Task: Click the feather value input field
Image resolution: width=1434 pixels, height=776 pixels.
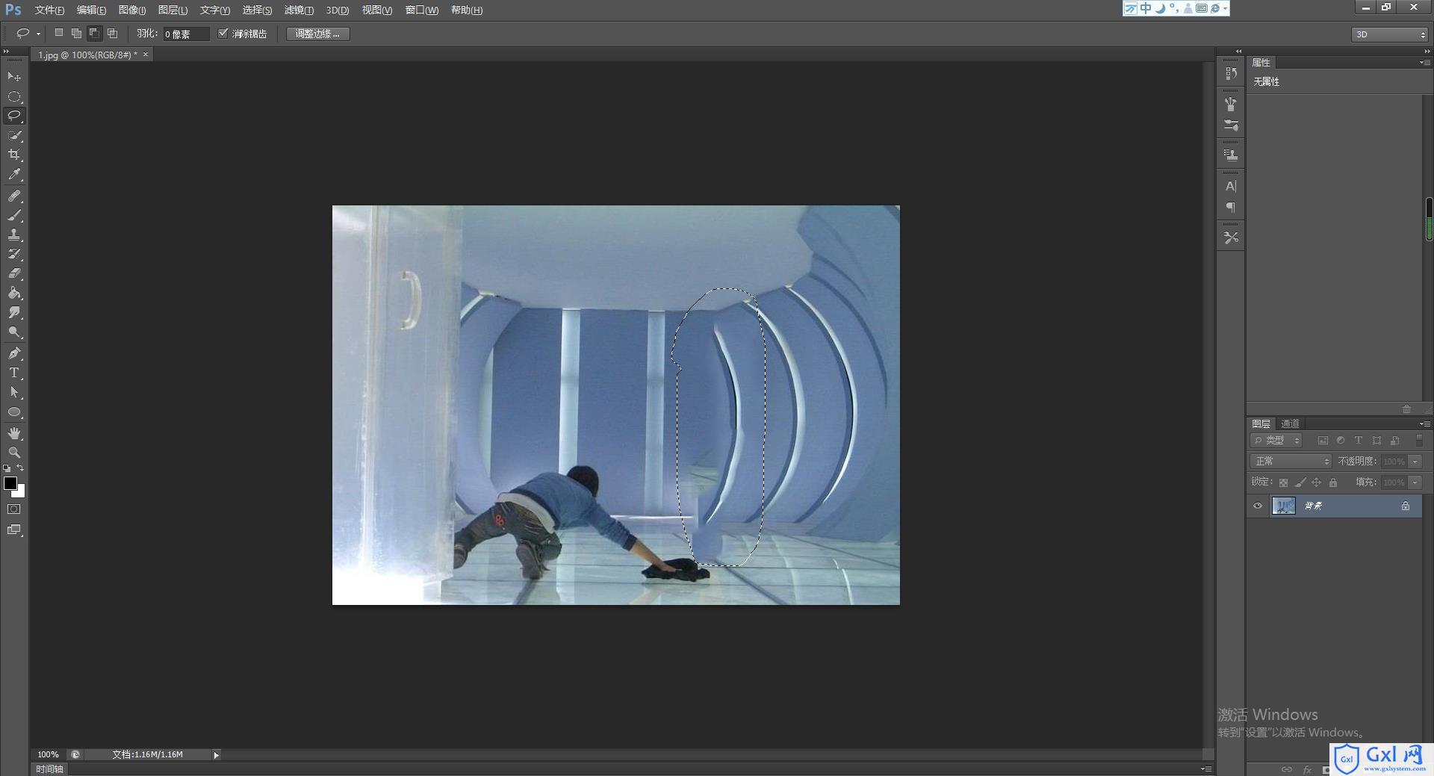Action: (x=186, y=34)
